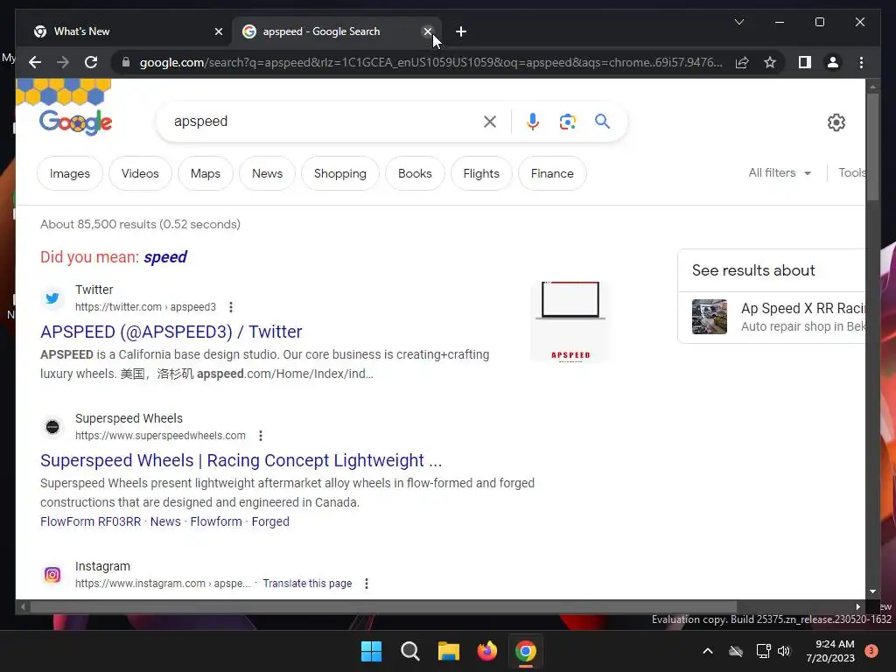
Task: Open Ap Speed X RR Racing panel result
Action: tap(772, 317)
